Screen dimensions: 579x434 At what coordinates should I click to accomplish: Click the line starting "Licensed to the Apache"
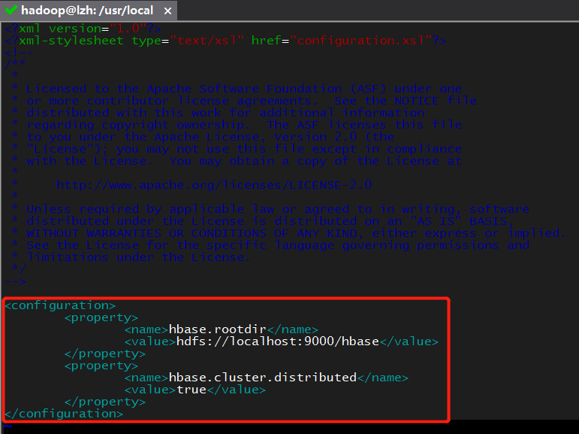point(244,89)
